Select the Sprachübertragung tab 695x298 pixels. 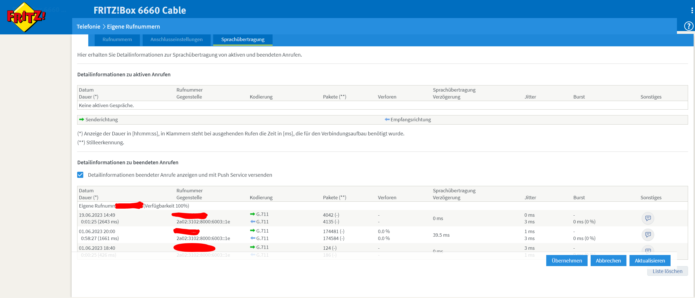click(x=243, y=40)
